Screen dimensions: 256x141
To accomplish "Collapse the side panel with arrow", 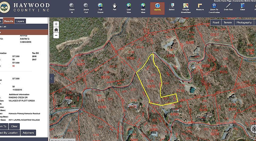I will pos(52,79).
